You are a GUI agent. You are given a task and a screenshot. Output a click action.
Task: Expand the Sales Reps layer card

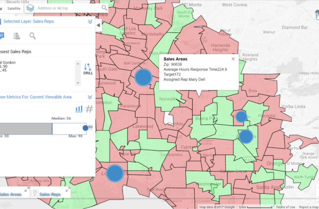(x=68, y=190)
